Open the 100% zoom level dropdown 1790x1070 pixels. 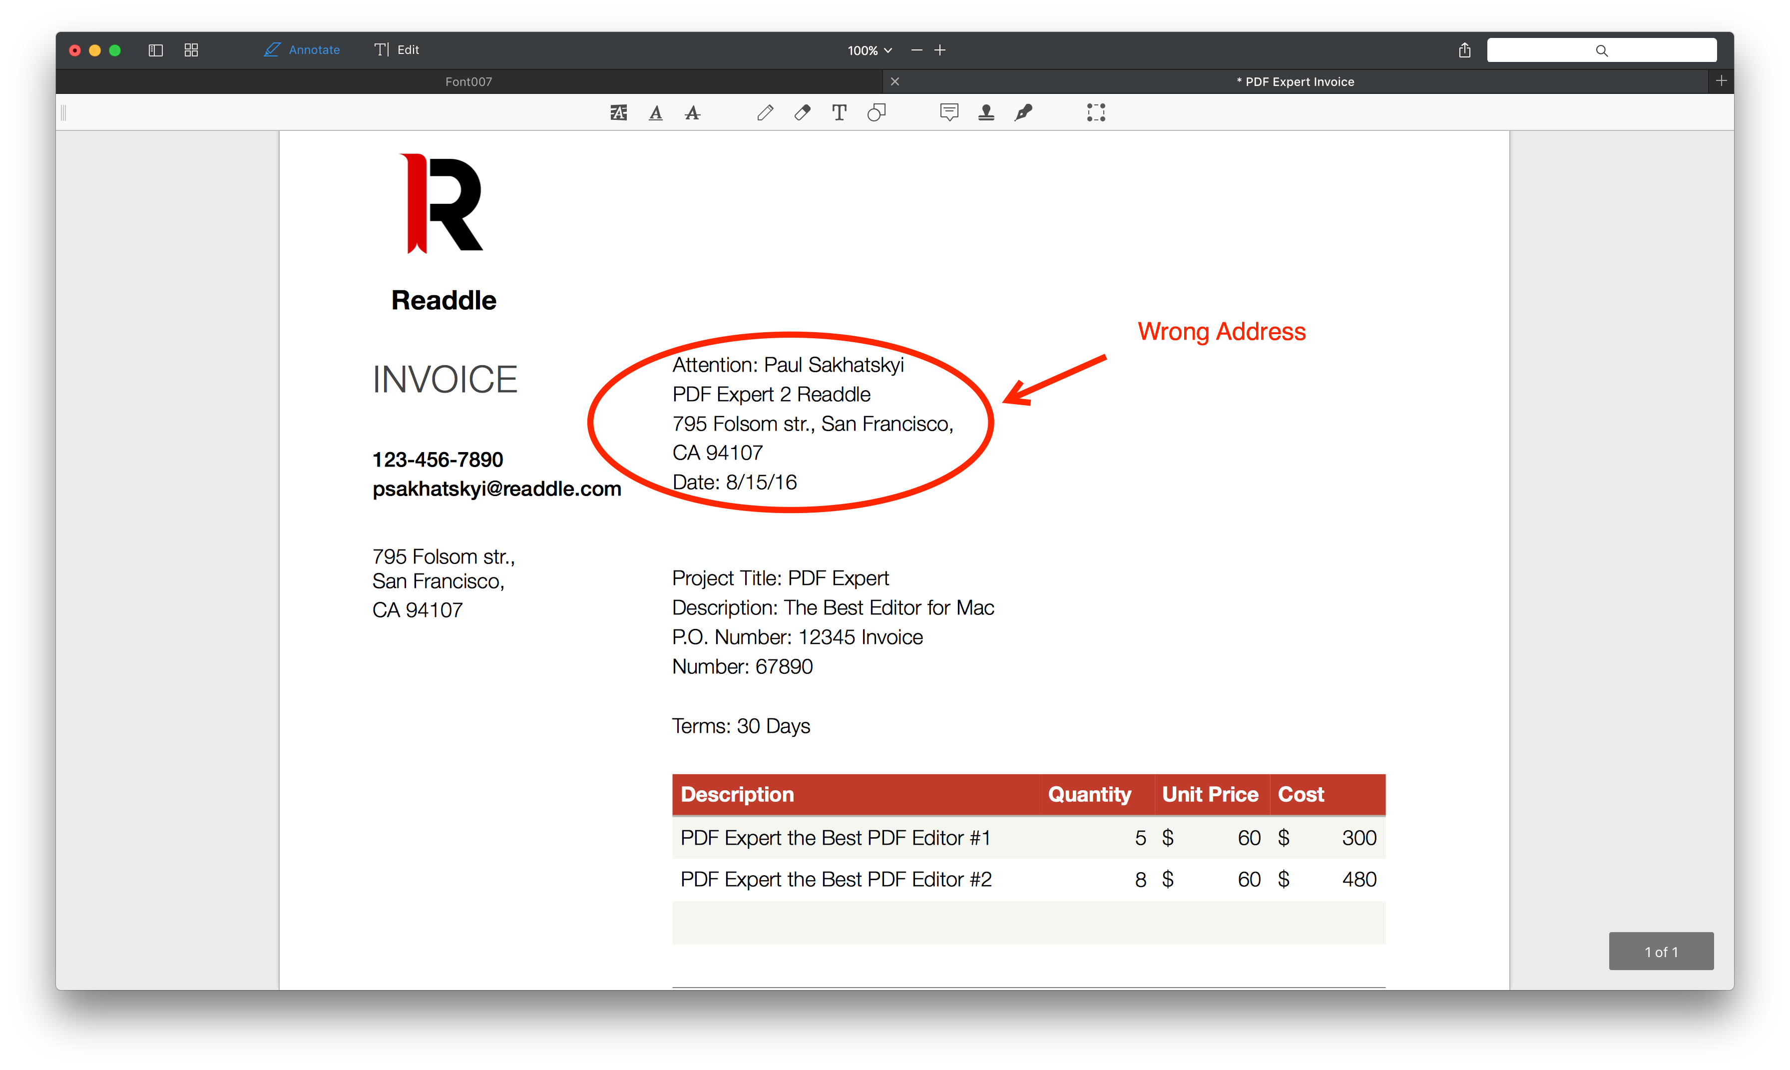coord(869,50)
